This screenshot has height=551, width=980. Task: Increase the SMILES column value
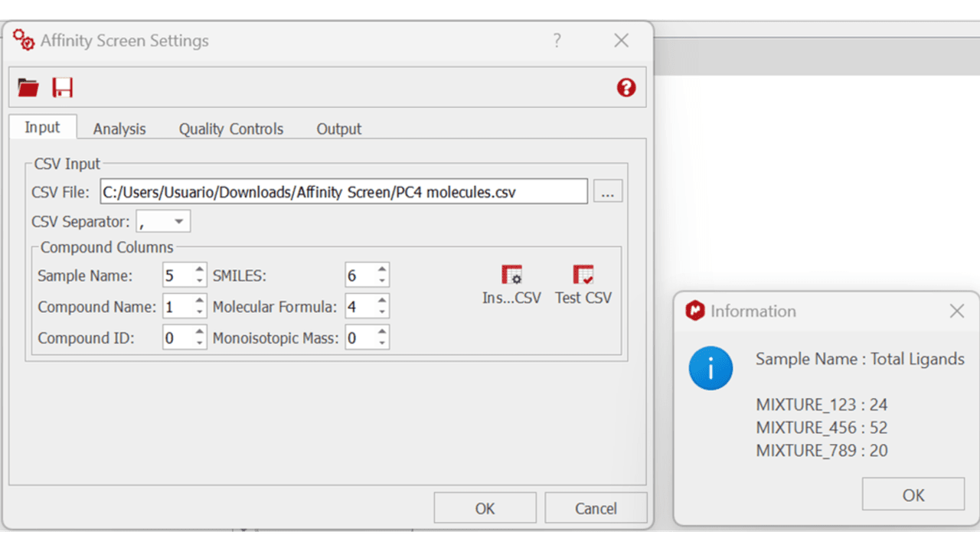[x=382, y=269]
